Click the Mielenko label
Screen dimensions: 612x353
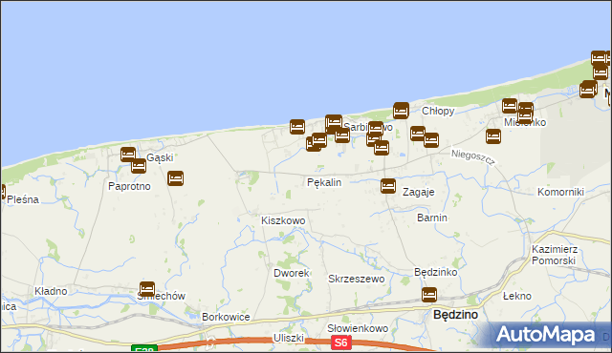click(x=525, y=123)
